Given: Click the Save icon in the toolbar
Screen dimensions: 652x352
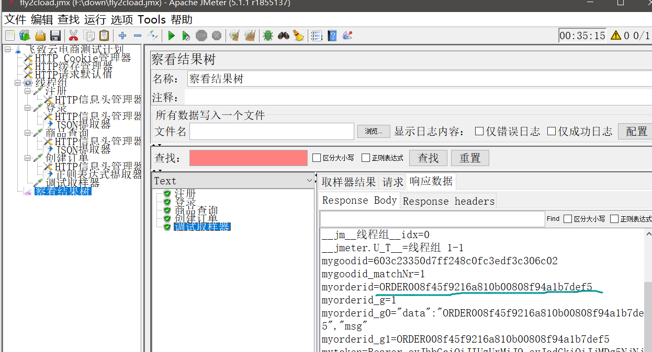Looking at the screenshot, I should point(55,35).
